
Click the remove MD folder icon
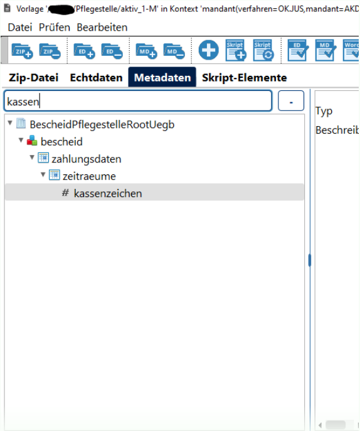[174, 51]
